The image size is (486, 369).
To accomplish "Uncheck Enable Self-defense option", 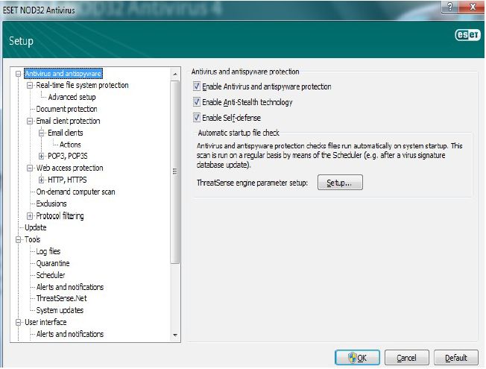I will click(x=197, y=118).
